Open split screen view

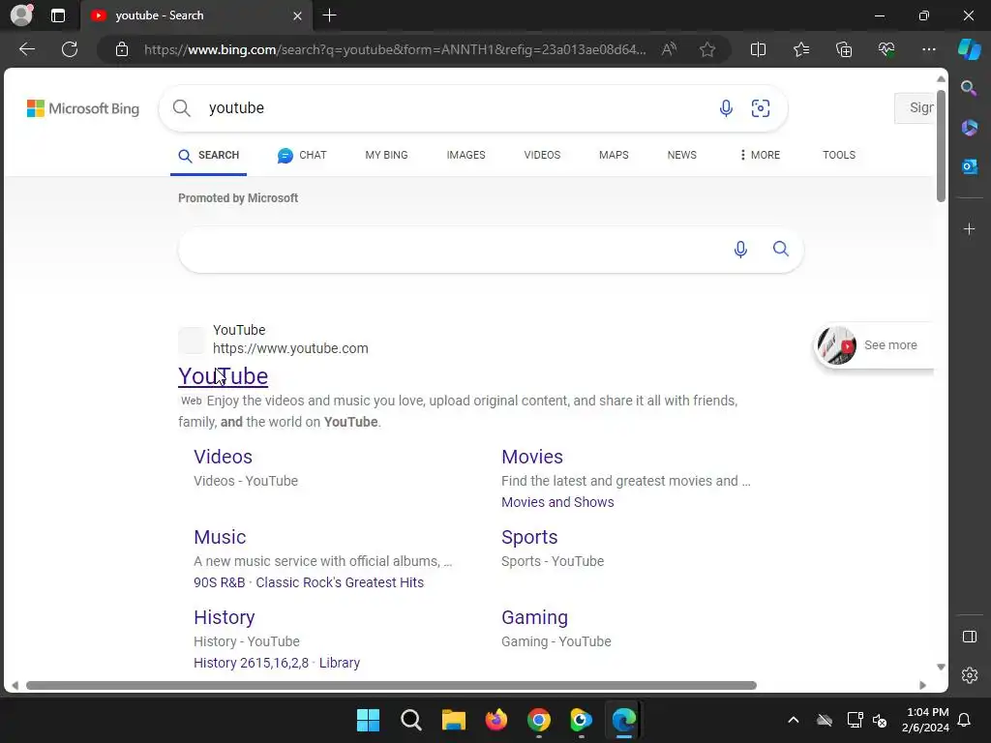pyautogui.click(x=758, y=49)
